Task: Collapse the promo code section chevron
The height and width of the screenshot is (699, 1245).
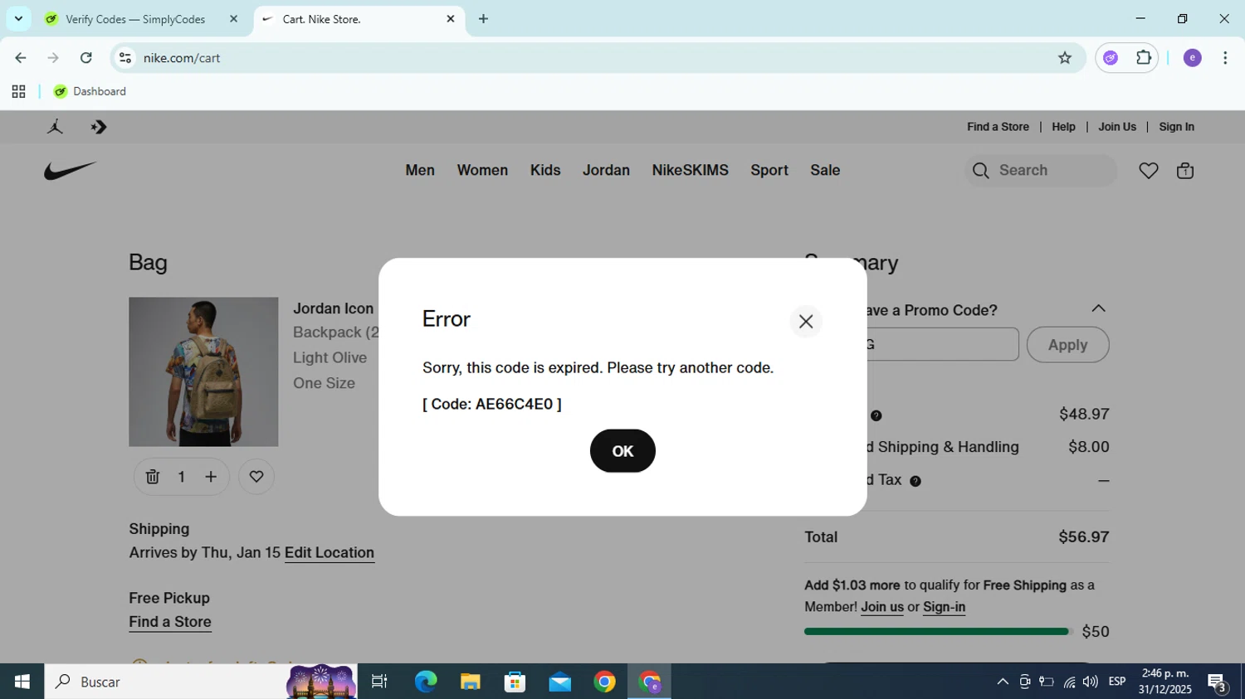Action: pos(1098,308)
